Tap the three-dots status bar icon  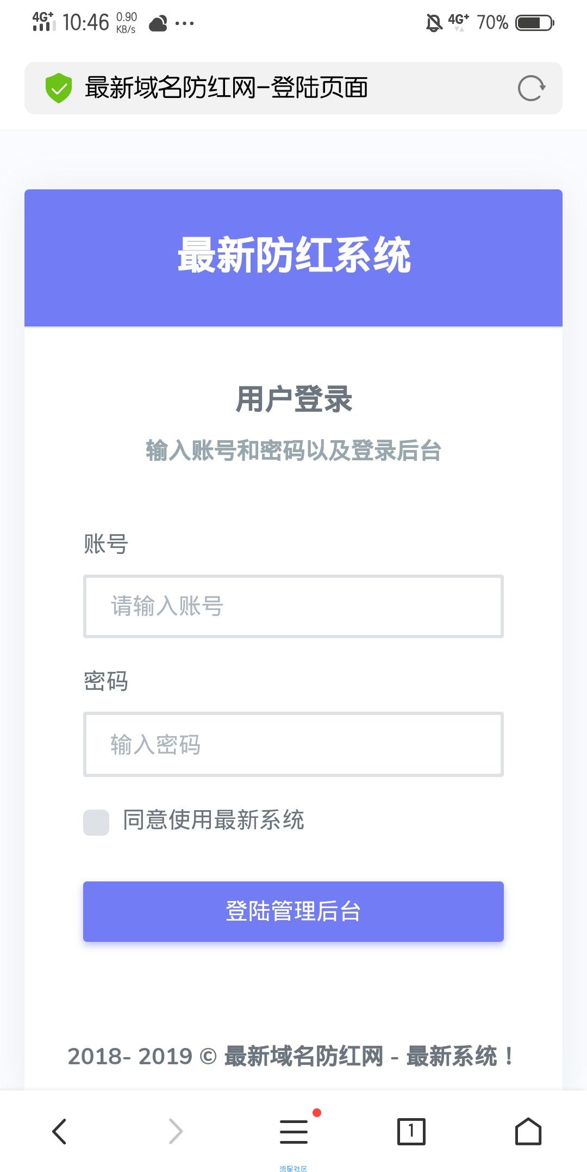pos(184,23)
